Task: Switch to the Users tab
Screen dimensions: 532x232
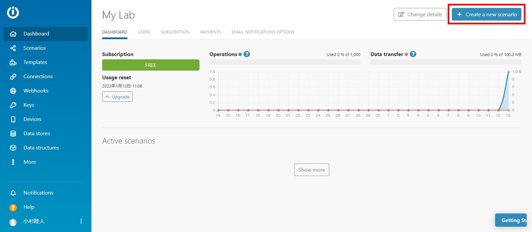Action: click(144, 32)
